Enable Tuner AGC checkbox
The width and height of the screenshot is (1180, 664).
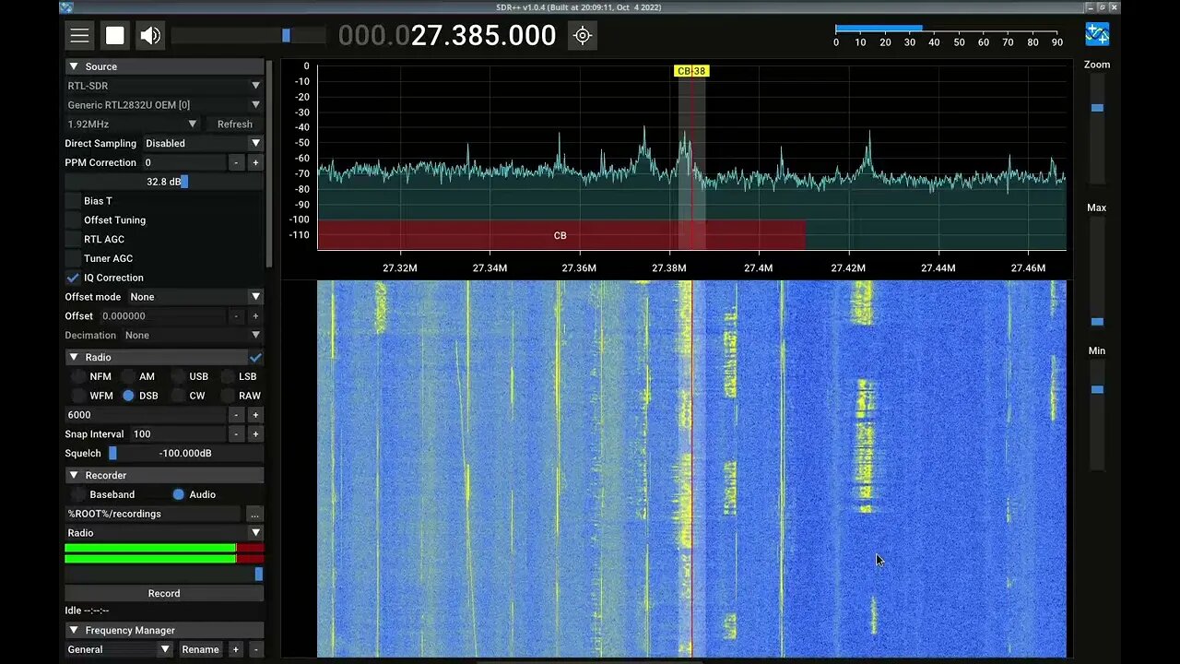click(x=73, y=259)
